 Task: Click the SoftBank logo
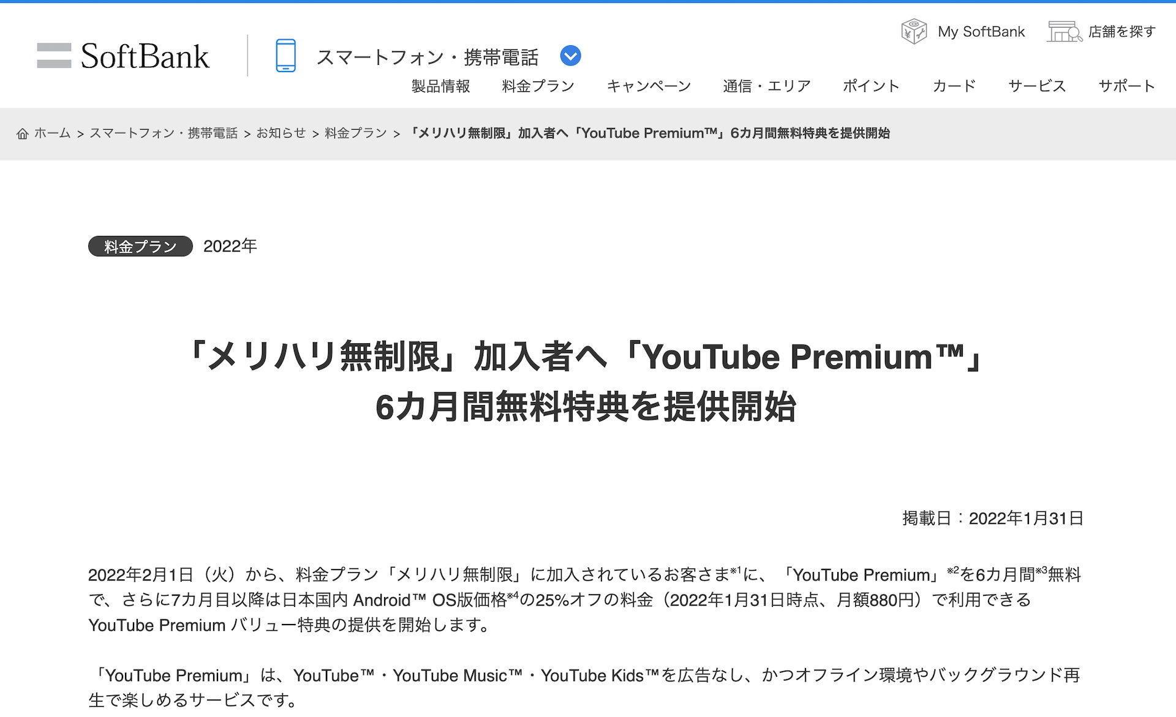[x=123, y=56]
